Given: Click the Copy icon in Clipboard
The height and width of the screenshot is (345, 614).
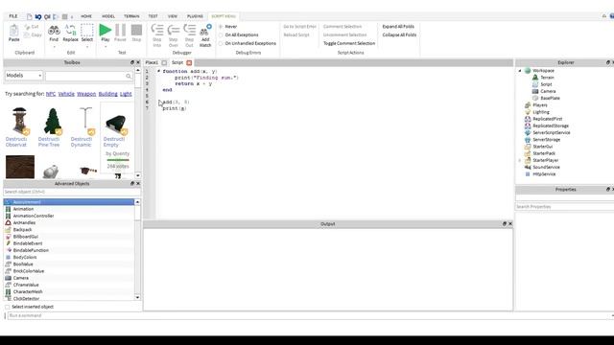Looking at the screenshot, I should (27, 34).
